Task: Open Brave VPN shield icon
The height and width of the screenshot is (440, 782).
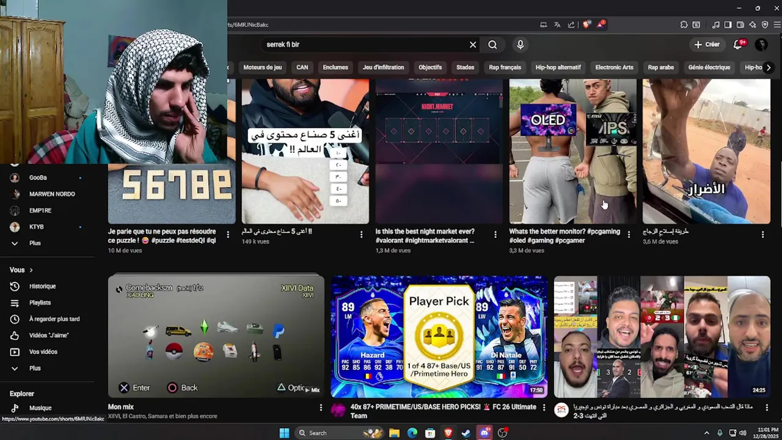Action: 765,25
